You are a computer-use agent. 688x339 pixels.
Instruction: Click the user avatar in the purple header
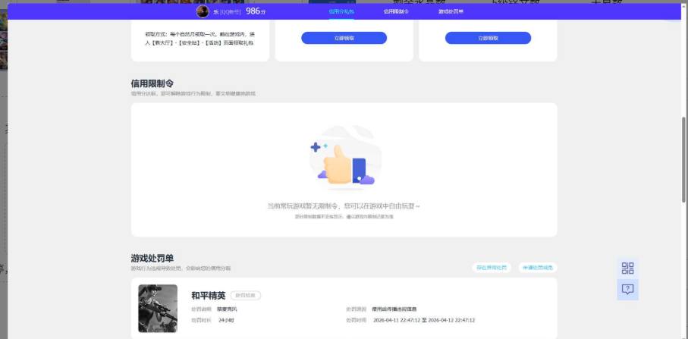point(203,12)
